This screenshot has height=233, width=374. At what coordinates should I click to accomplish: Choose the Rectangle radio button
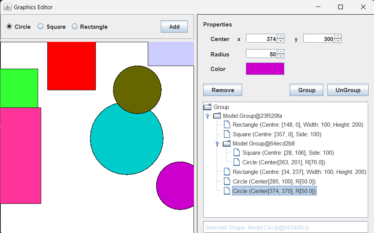coord(75,26)
